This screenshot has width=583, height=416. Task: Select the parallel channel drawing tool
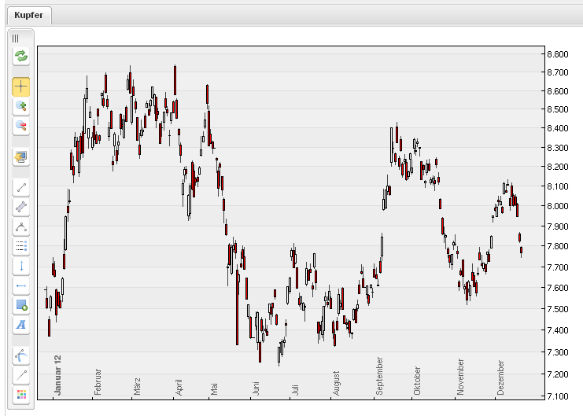tap(20, 207)
